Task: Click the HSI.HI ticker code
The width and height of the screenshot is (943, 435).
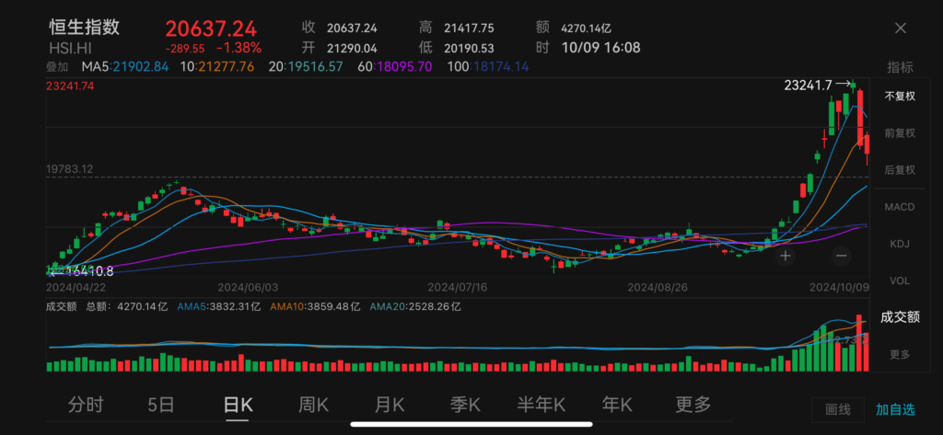Action: (x=70, y=48)
